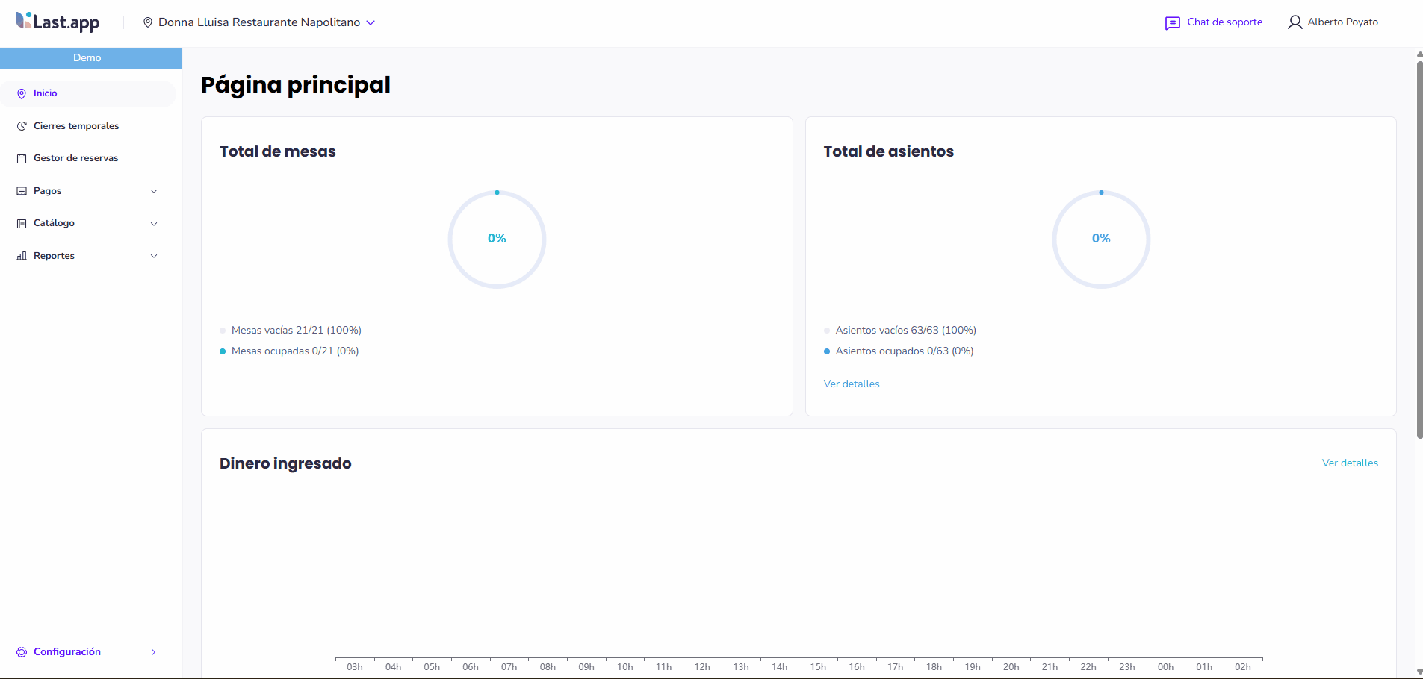The height and width of the screenshot is (679, 1423).
Task: Click the Total de mesas progress circle
Action: tap(497, 239)
